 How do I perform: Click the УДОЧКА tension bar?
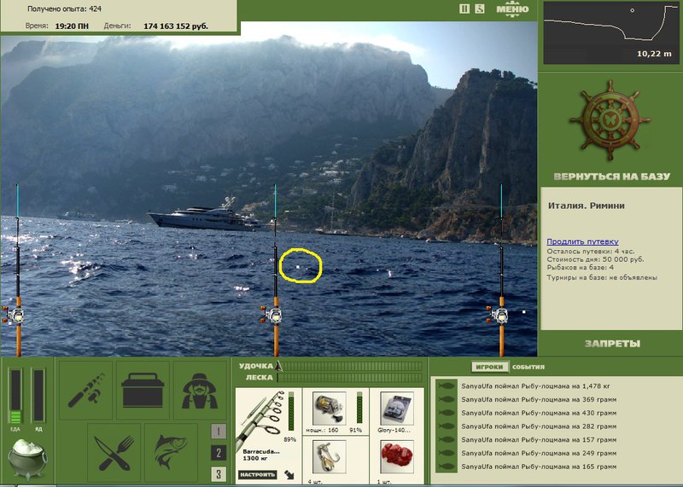tap(349, 366)
